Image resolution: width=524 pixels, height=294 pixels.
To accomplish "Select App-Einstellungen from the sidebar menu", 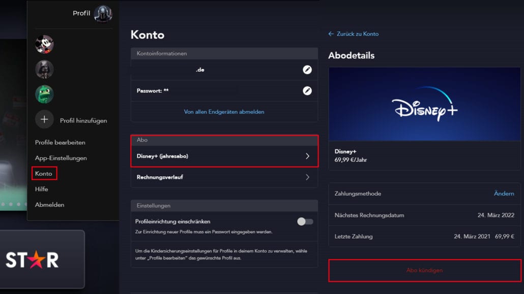I will 59,158.
